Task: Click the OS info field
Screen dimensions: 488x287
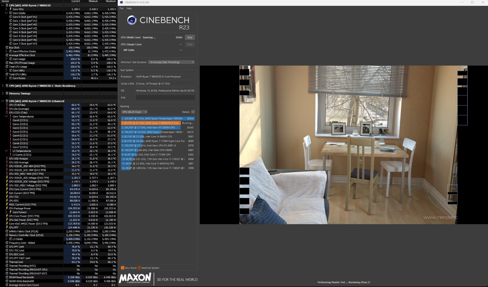Action: click(x=165, y=91)
